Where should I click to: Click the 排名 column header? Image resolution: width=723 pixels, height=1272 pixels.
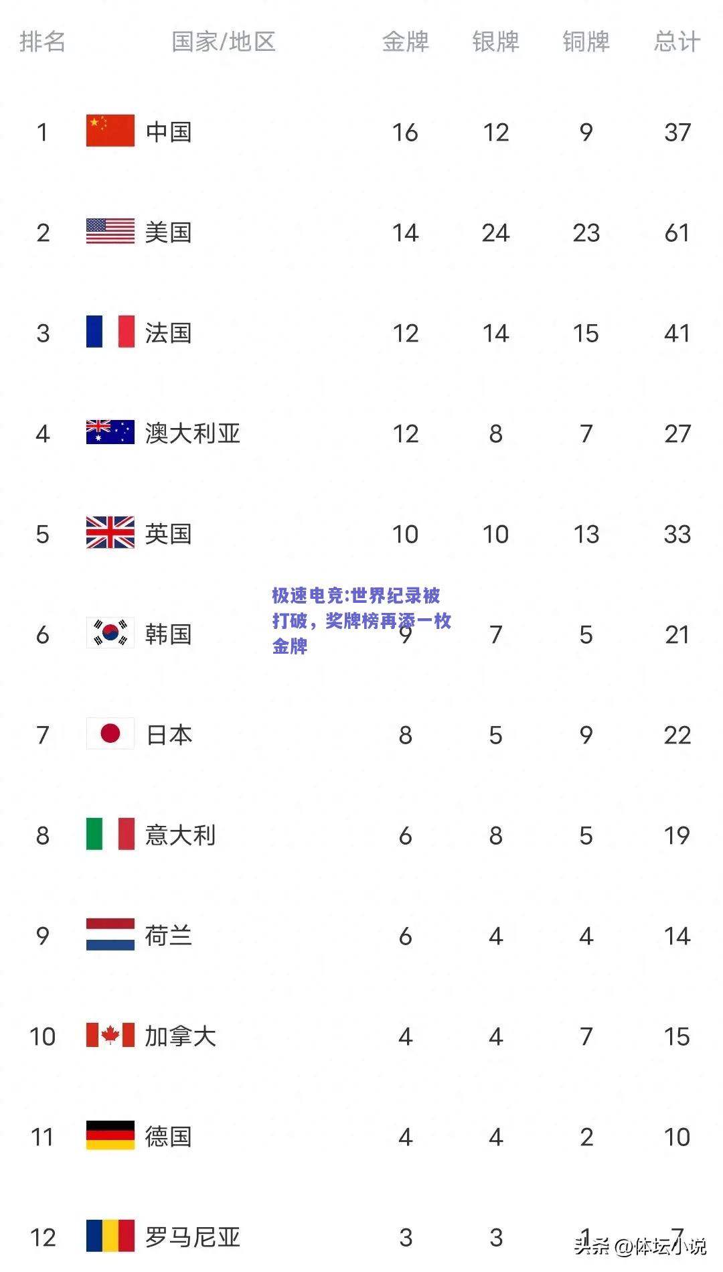tap(42, 42)
